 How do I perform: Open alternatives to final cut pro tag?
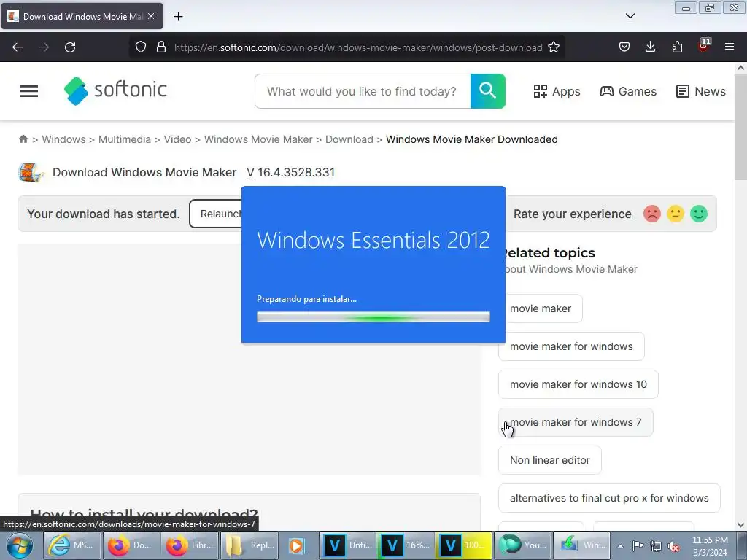pyautogui.click(x=609, y=498)
